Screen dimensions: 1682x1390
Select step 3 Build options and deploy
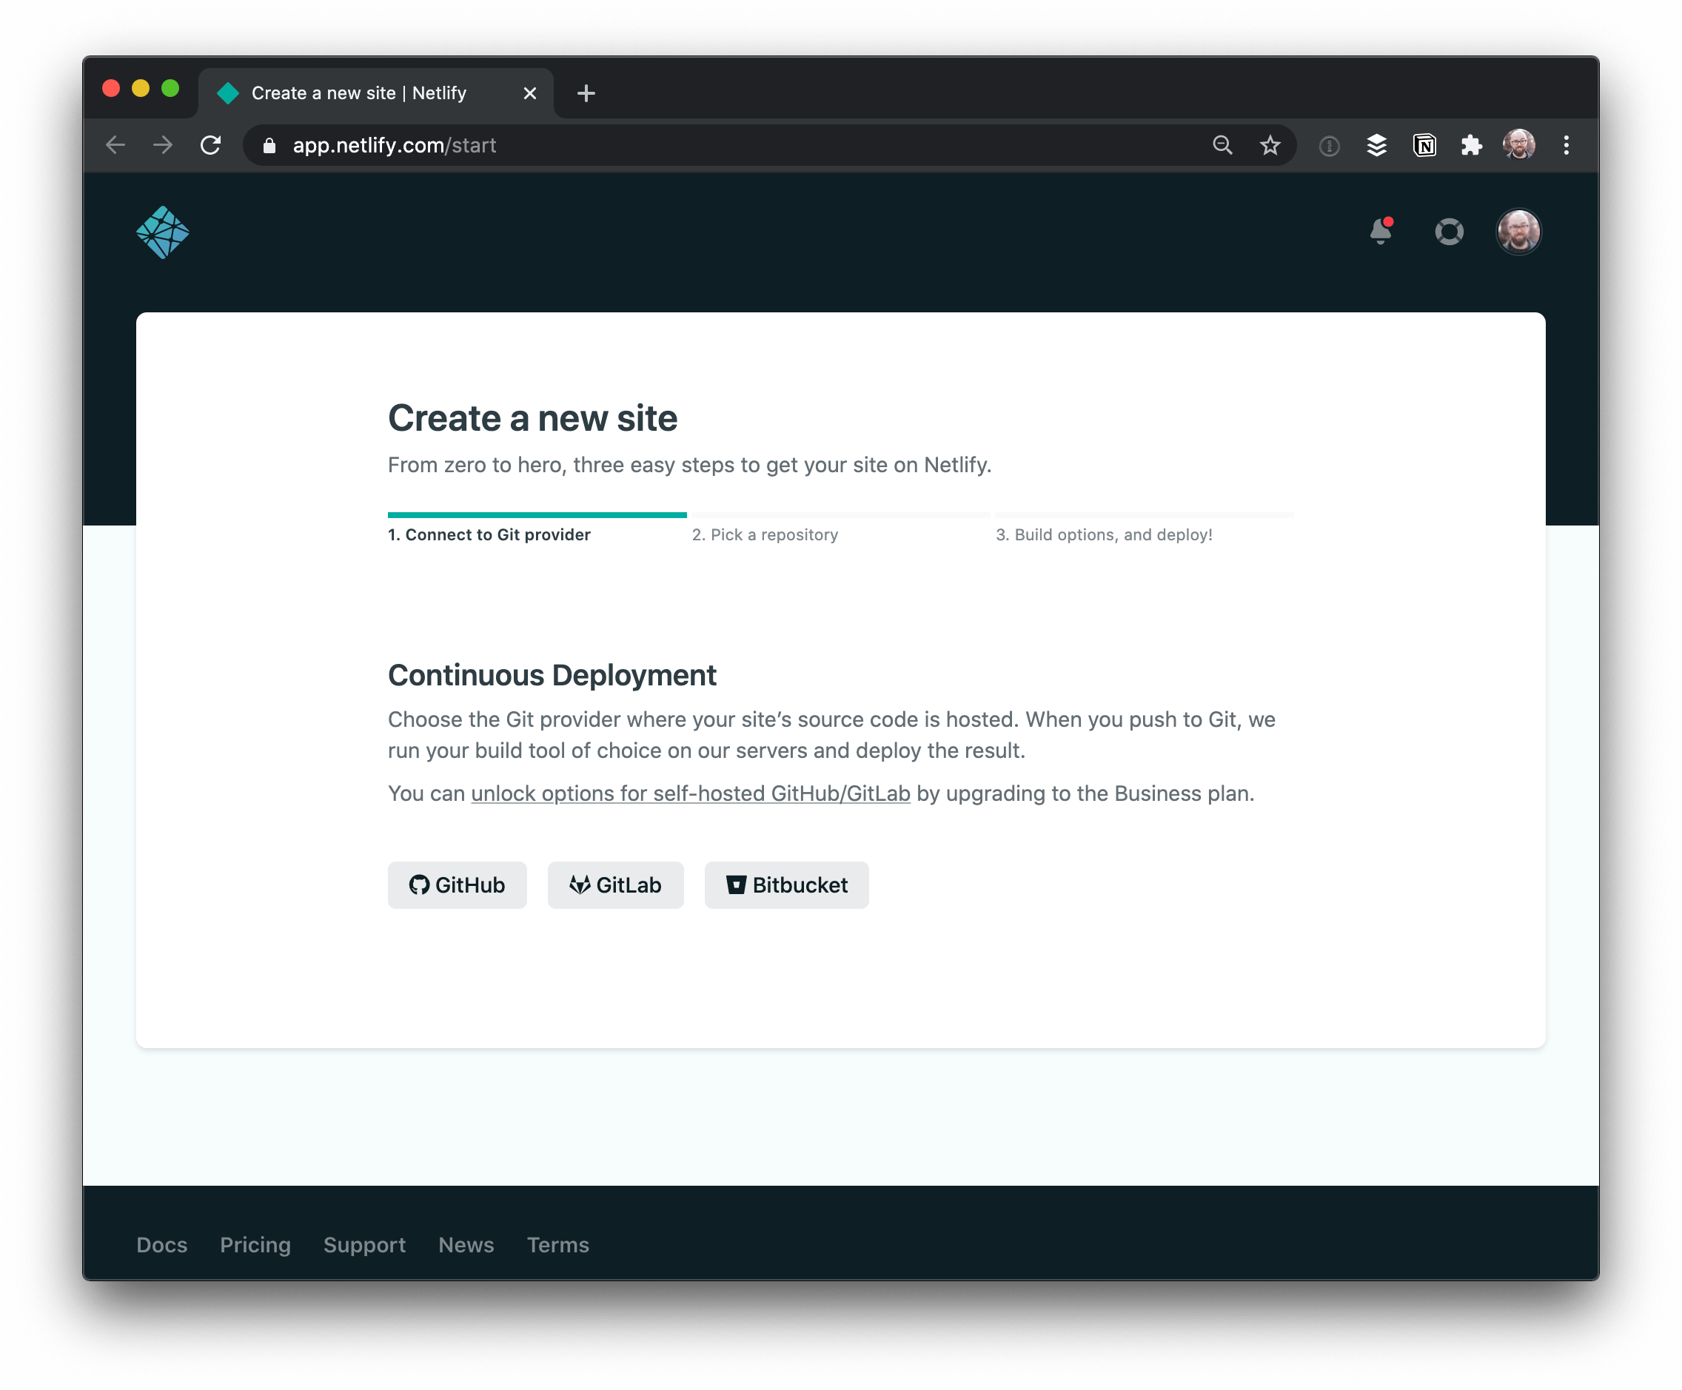tap(1104, 535)
